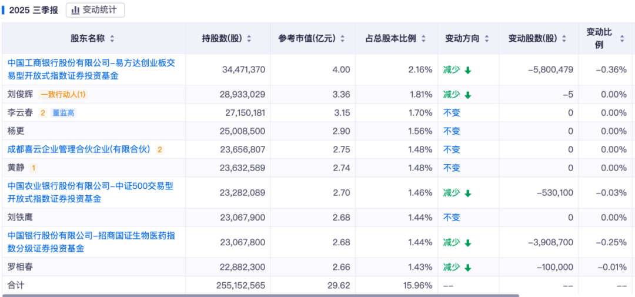This screenshot has height=297, width=635.
Task: Click the 董监高 badge beside 李云春
Action: coord(64,113)
